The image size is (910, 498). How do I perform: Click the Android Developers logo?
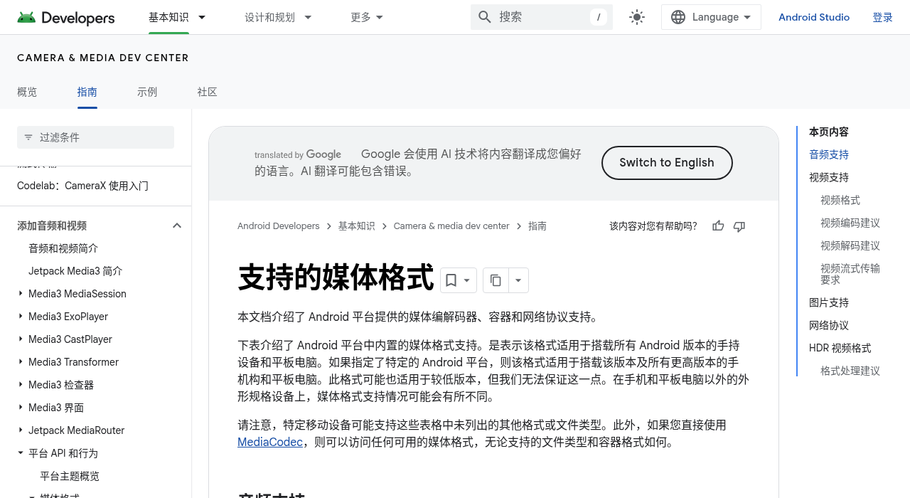click(x=66, y=17)
